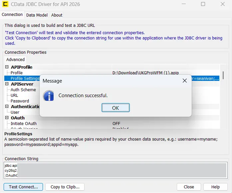
Task: Select the Password property row
Action: pos(20,101)
